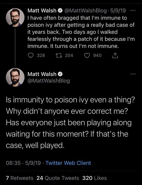142x185 pixels.
Task: Open main tweet profile picture
Action: point(15,77)
